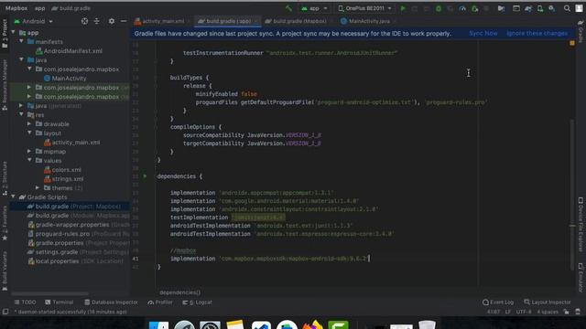Open Finder from the Dock
Image resolution: width=586 pixels, height=329 pixels.
(158, 324)
